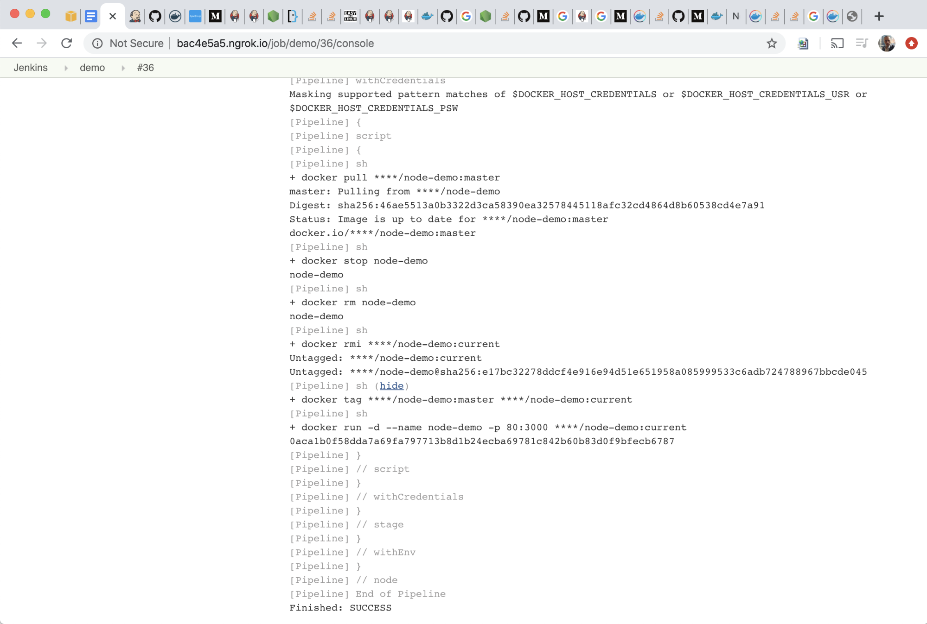Open Jenkins breadcrumb link
This screenshot has height=624, width=927.
(31, 68)
